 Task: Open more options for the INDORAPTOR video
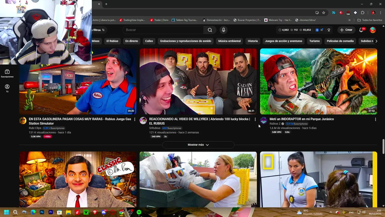375,119
